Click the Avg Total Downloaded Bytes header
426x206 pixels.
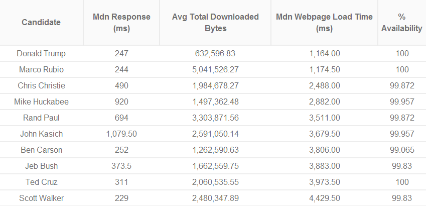[215, 22]
